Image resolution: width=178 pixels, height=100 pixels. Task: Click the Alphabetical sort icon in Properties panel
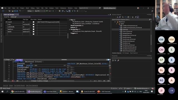115,61
